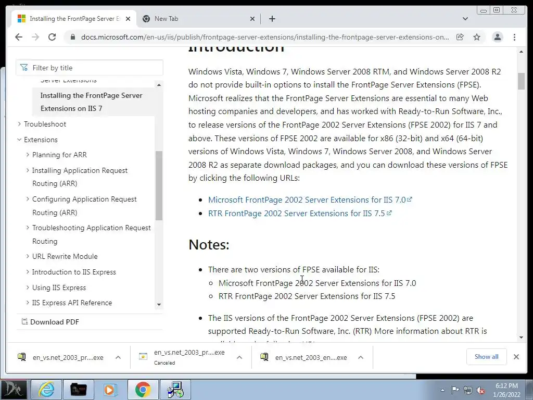Click the padlock site info icon

(x=72, y=37)
